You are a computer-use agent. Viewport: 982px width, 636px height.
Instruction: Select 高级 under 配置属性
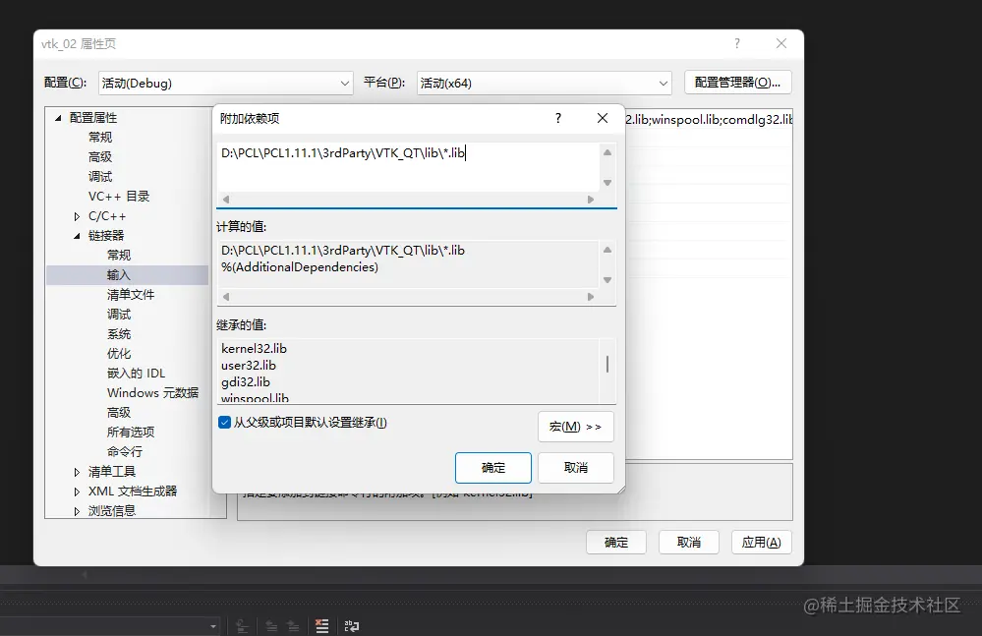coord(100,157)
